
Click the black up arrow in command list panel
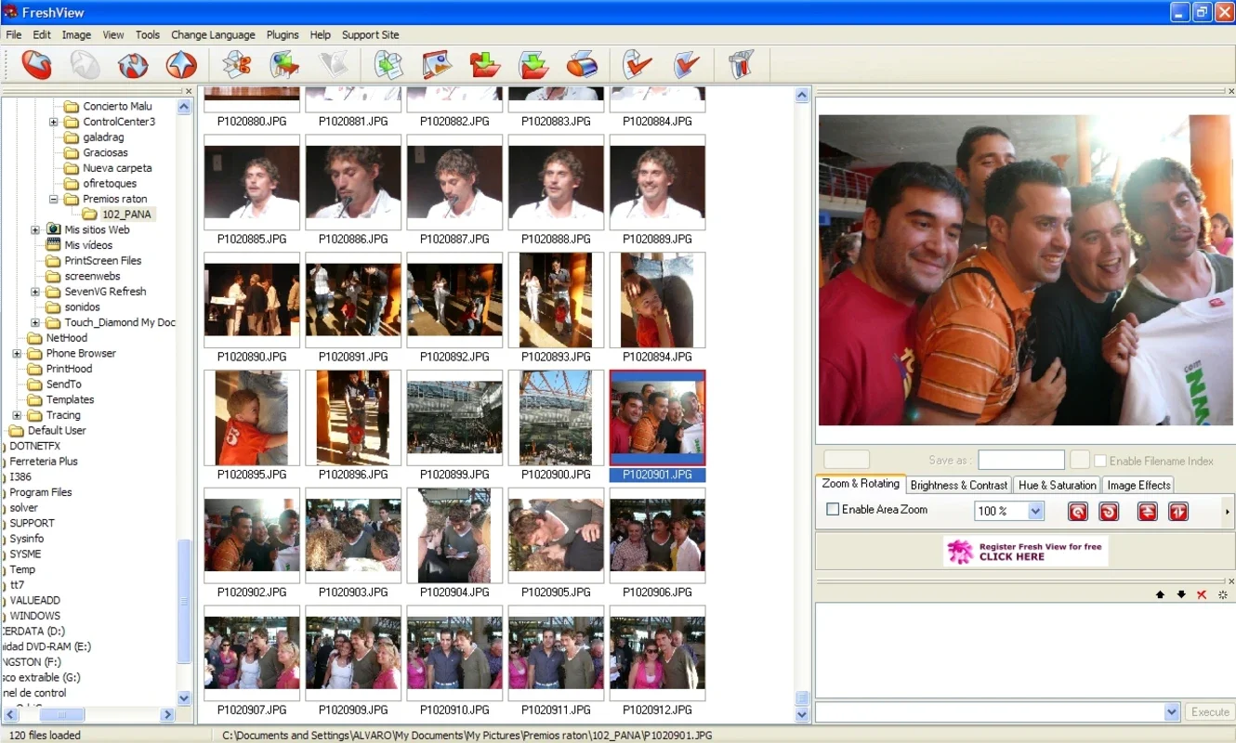click(1160, 594)
